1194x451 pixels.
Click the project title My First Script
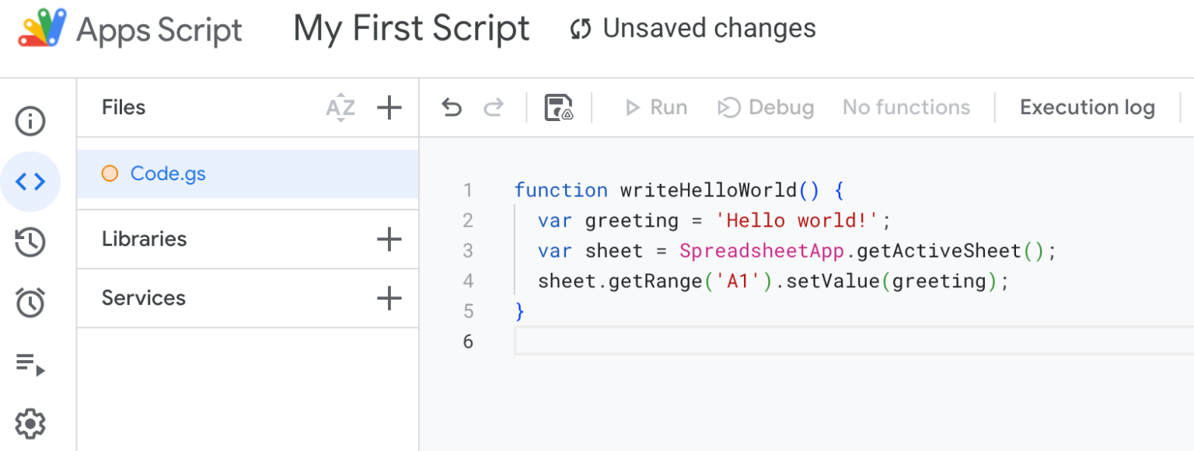coord(410,28)
